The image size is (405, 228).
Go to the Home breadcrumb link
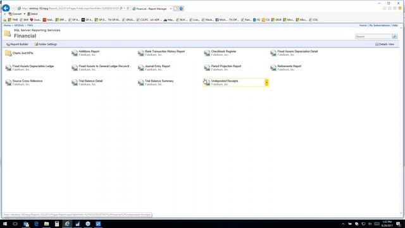pyautogui.click(x=7, y=25)
